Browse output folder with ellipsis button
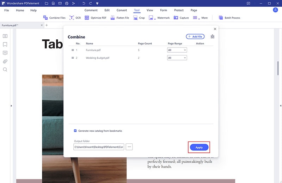Screen dimensions: 282x183 (x=129, y=147)
